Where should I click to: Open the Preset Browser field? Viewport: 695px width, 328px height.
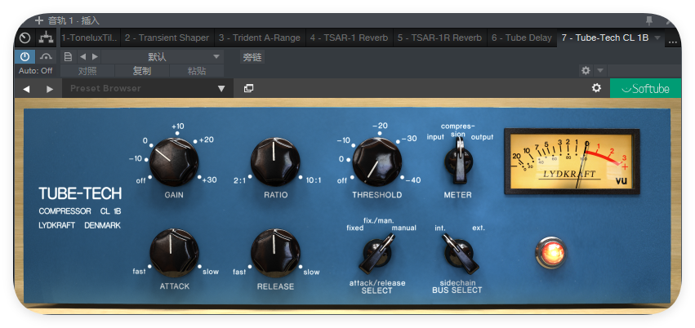pos(148,89)
